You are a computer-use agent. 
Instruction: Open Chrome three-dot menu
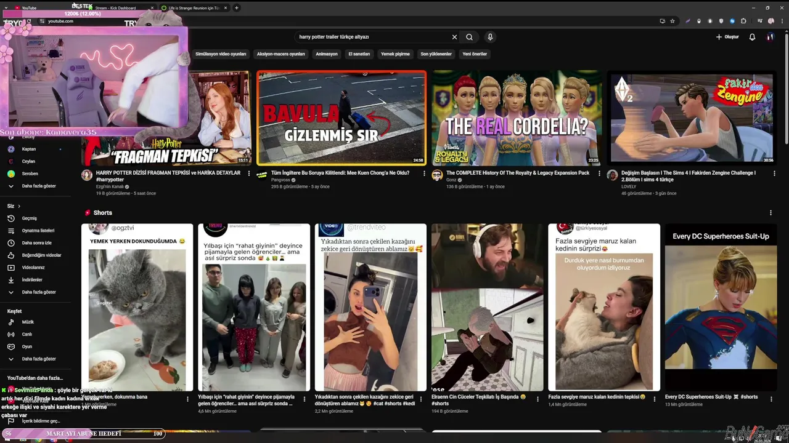(781, 21)
